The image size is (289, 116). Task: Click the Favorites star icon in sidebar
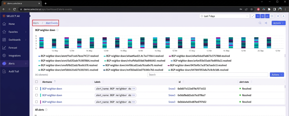(4, 32)
